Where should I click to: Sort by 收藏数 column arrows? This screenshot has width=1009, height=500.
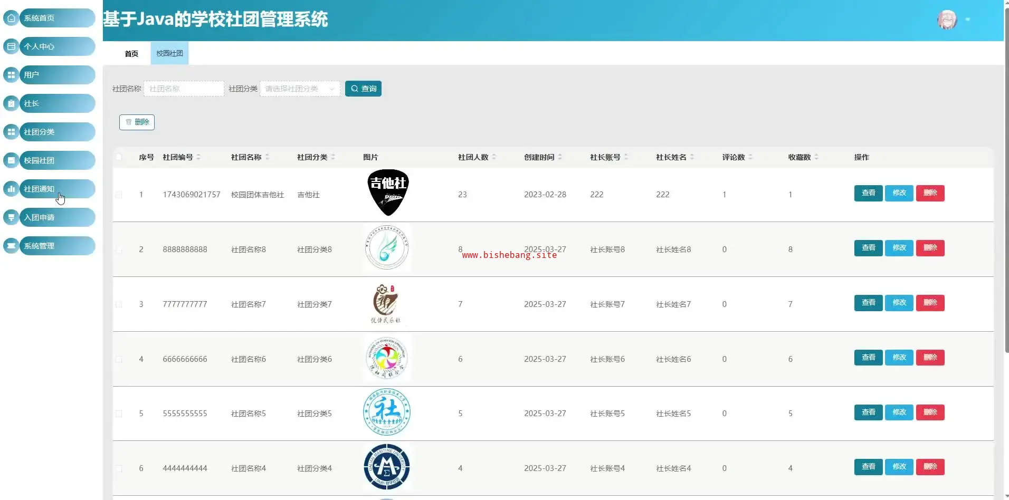click(x=816, y=157)
